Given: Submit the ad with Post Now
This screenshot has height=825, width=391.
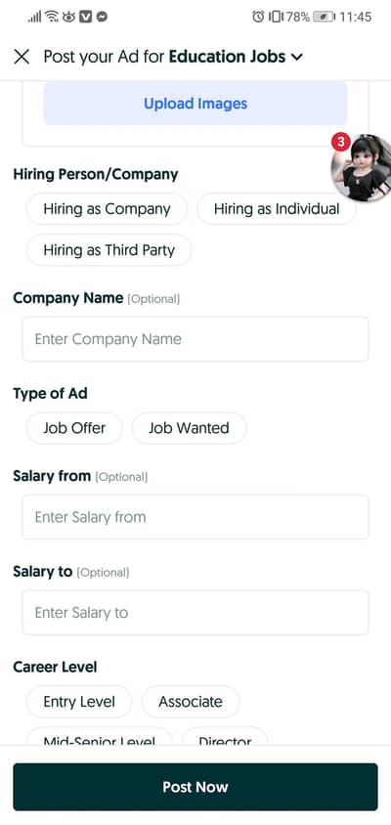Looking at the screenshot, I should [x=195, y=787].
